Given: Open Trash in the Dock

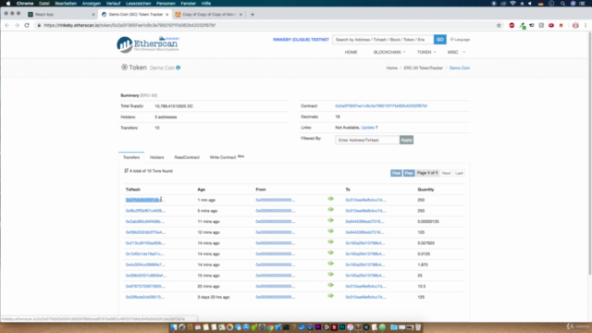Looking at the screenshot, I should click(418, 327).
